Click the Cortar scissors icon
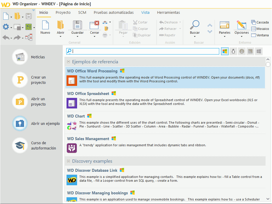The width and height of the screenshot is (272, 204). (135, 22)
